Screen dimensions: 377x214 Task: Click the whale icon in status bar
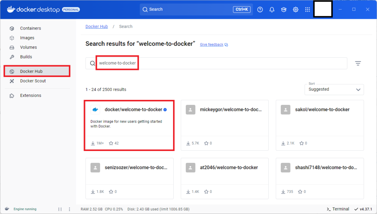point(7,209)
